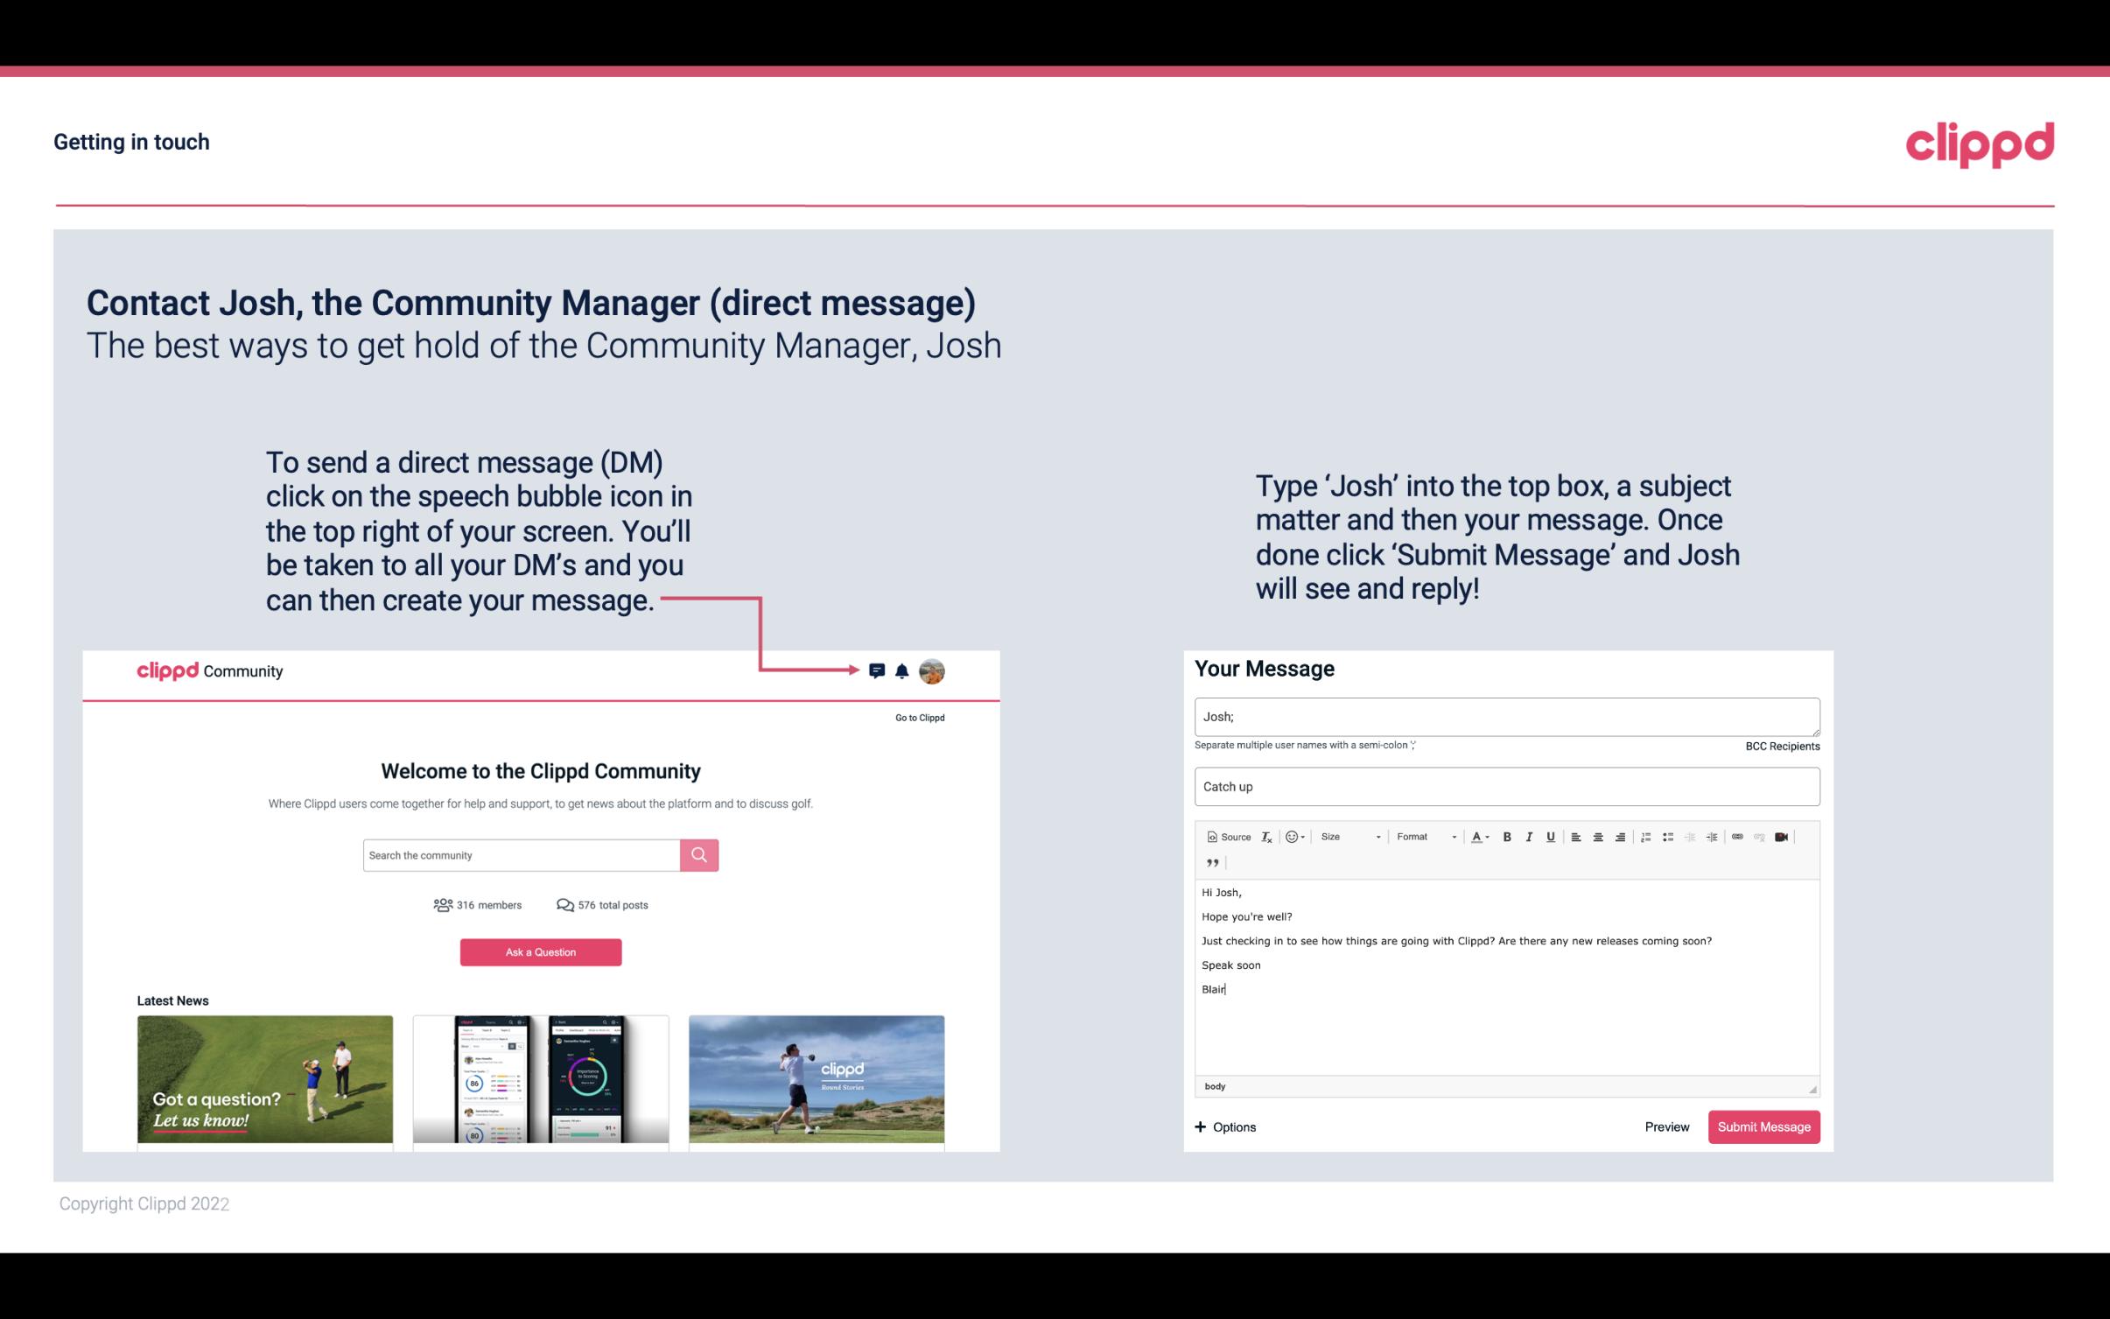Click the blockquote quotation mark icon
The width and height of the screenshot is (2110, 1319).
pos(1209,863)
